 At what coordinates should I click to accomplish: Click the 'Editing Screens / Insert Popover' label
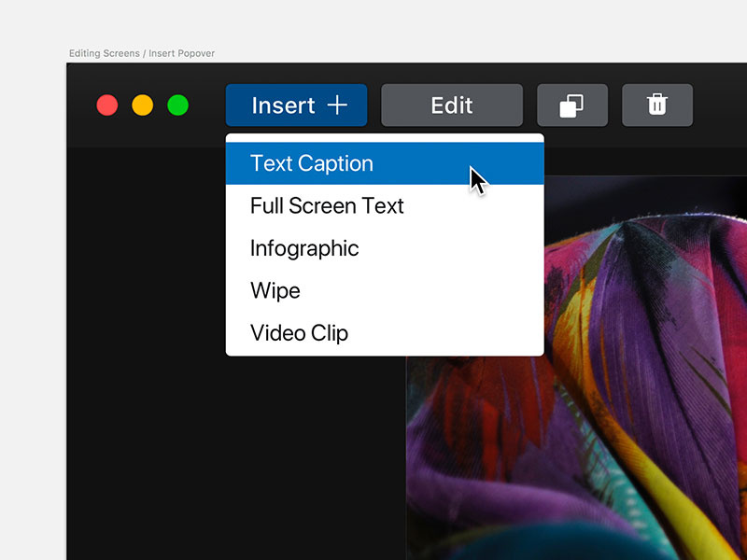pos(142,53)
